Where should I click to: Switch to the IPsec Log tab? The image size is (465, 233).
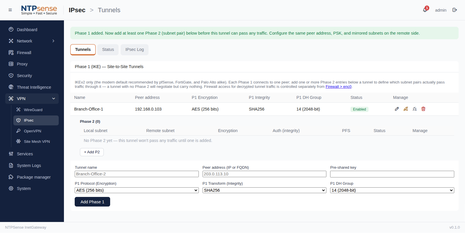click(135, 49)
